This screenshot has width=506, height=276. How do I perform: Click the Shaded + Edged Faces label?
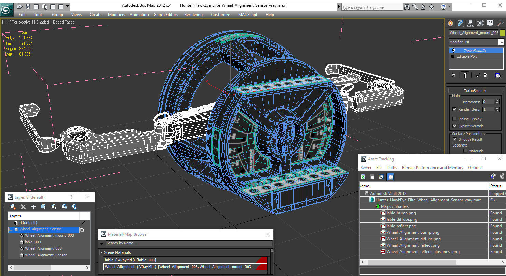[56, 22]
